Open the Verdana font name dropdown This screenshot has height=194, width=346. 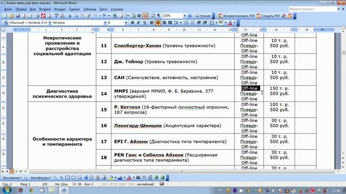pos(105,23)
